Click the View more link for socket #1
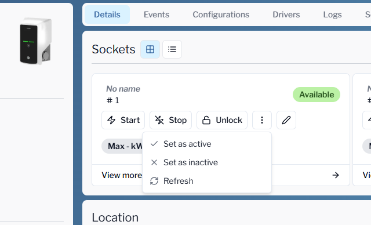The width and height of the screenshot is (371, 225). click(x=122, y=175)
